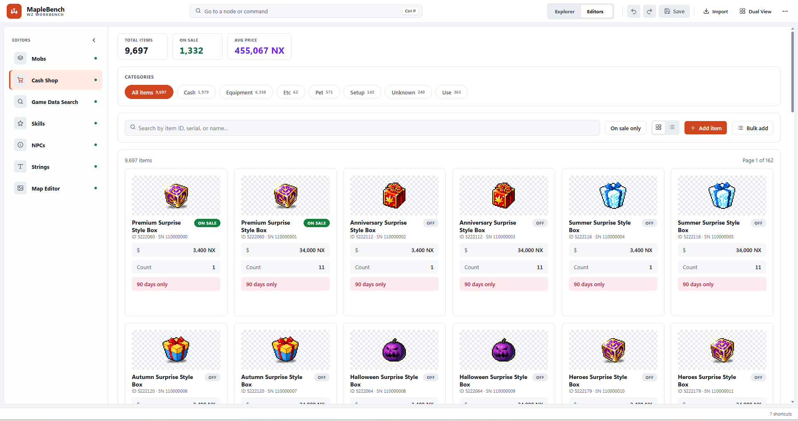Click Anniversary Surprise Style Box thumbnail SN 110000002
This screenshot has height=421, width=798.
tap(394, 196)
